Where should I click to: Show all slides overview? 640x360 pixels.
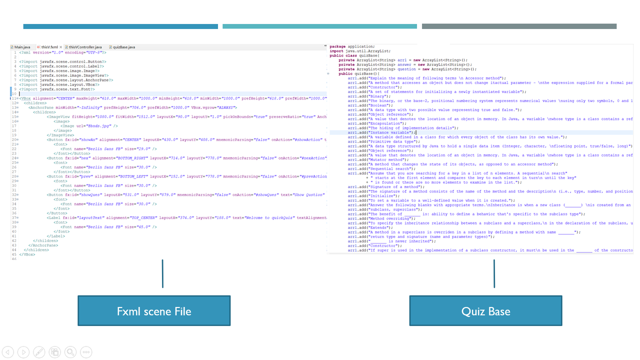tap(55, 352)
